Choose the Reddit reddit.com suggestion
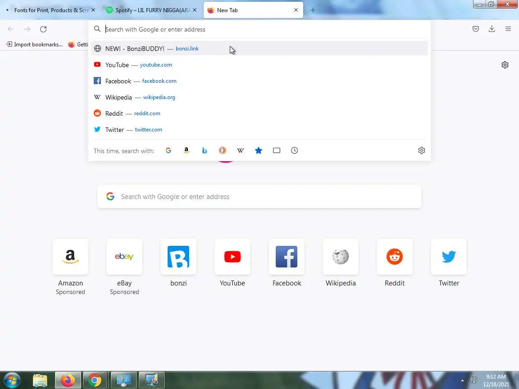 pyautogui.click(x=259, y=113)
